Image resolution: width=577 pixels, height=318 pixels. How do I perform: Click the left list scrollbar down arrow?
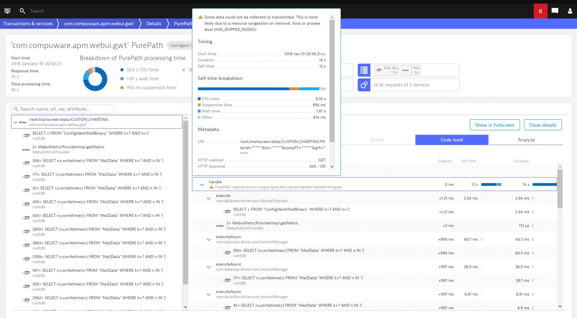click(x=186, y=307)
